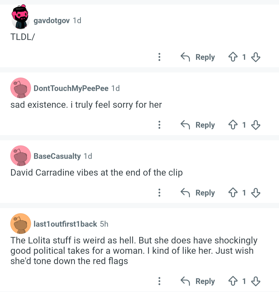Image resolution: width=279 pixels, height=292 pixels.
Task: Downvote BaseCasualty's David Carradine comment
Action: tap(256, 192)
